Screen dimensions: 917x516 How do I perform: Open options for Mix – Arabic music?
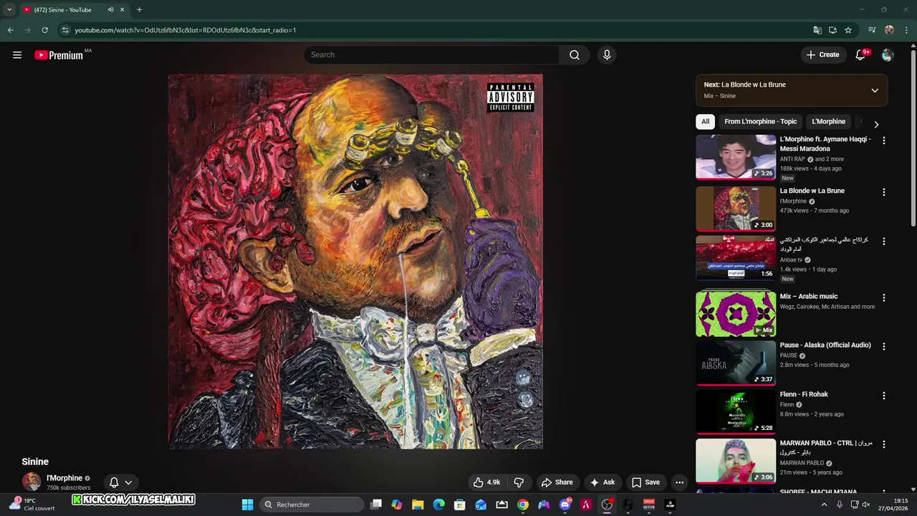tap(883, 297)
